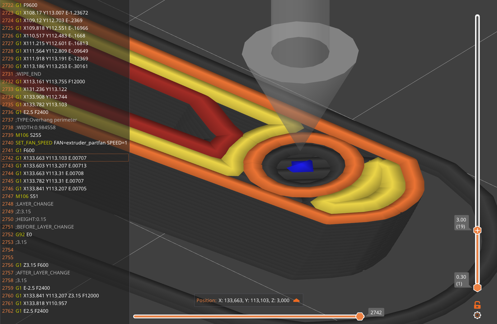Click the orange handle on the horizontal progress slider

point(360,316)
